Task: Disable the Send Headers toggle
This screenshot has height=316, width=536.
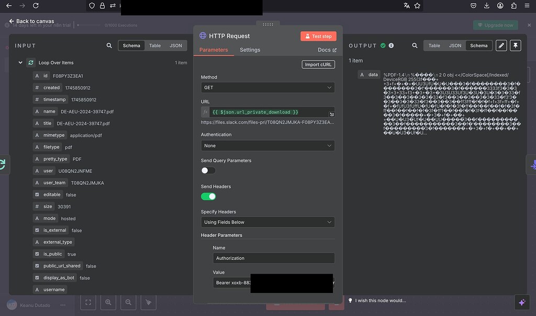Action: (x=208, y=196)
